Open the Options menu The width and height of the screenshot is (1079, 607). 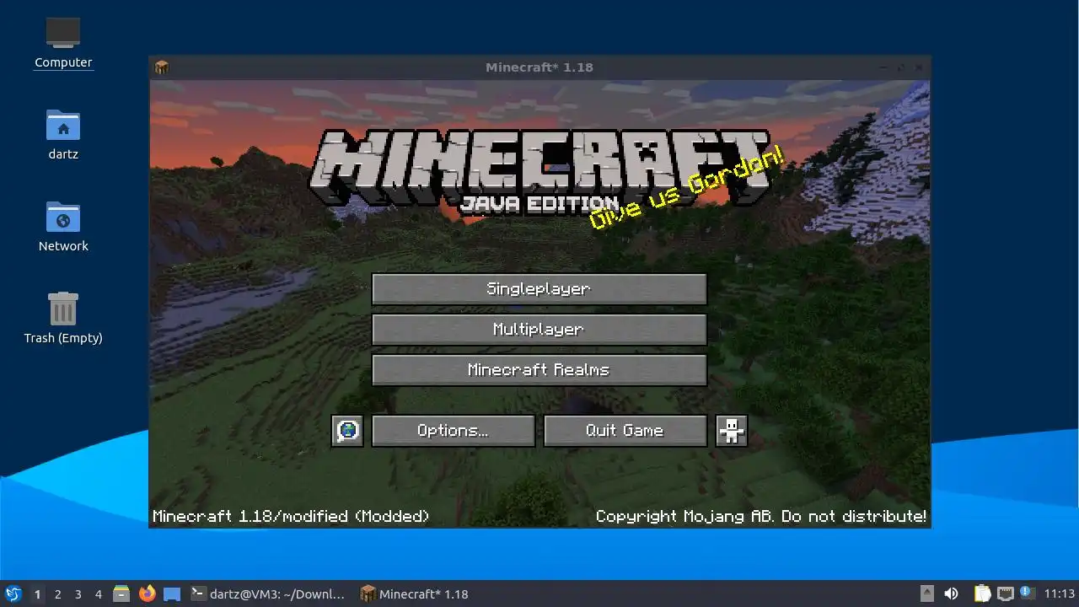coord(453,431)
